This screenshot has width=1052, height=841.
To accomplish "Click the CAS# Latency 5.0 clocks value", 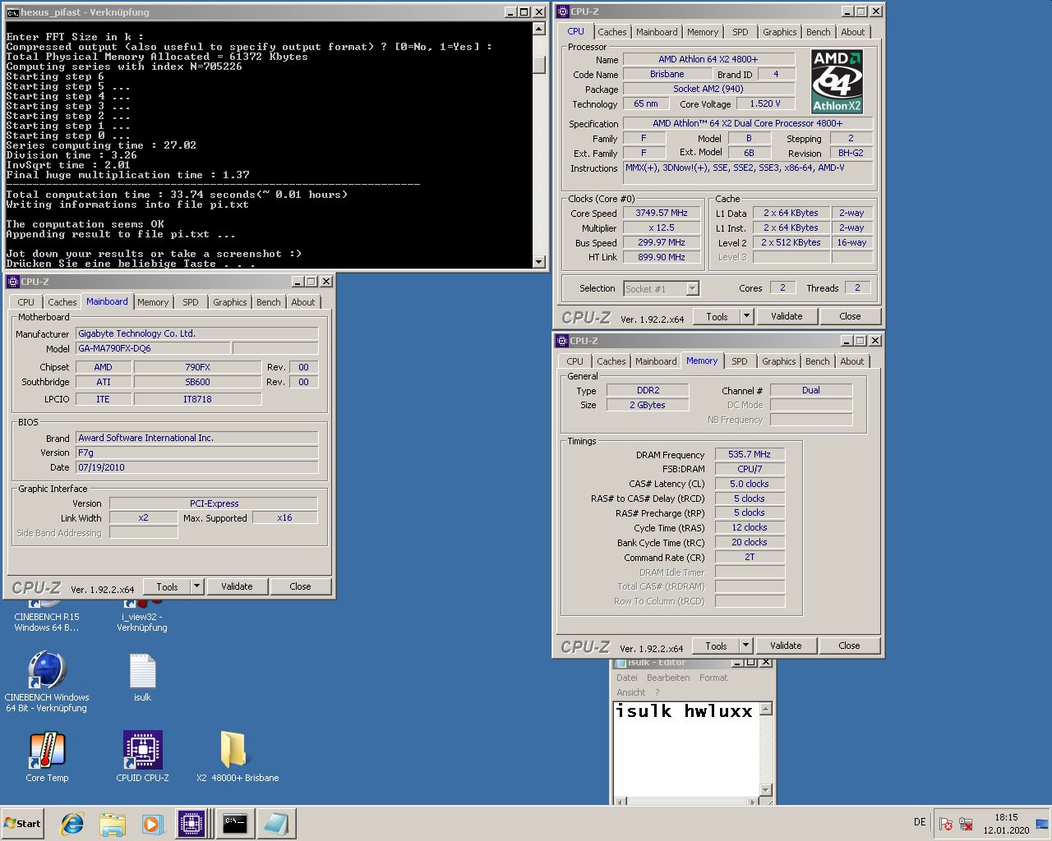I will coord(750,484).
